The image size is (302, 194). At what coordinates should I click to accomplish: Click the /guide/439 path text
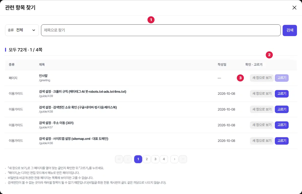pyautogui.click(x=46, y=96)
